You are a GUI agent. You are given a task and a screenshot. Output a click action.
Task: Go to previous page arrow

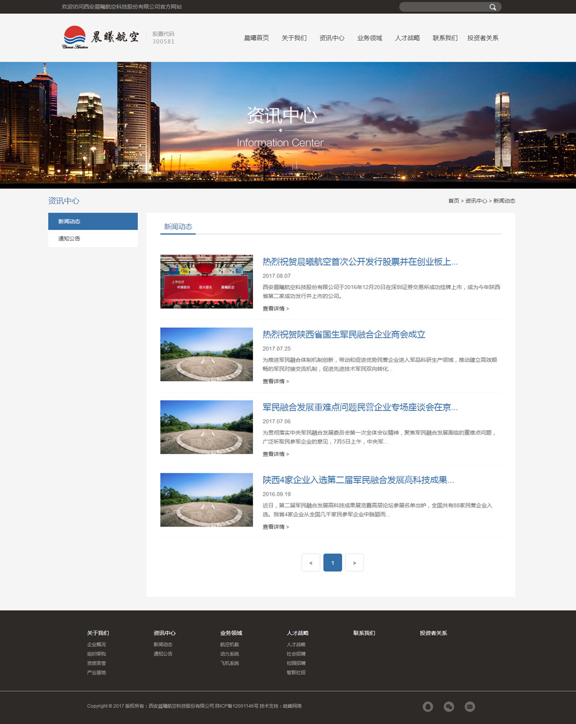(311, 563)
